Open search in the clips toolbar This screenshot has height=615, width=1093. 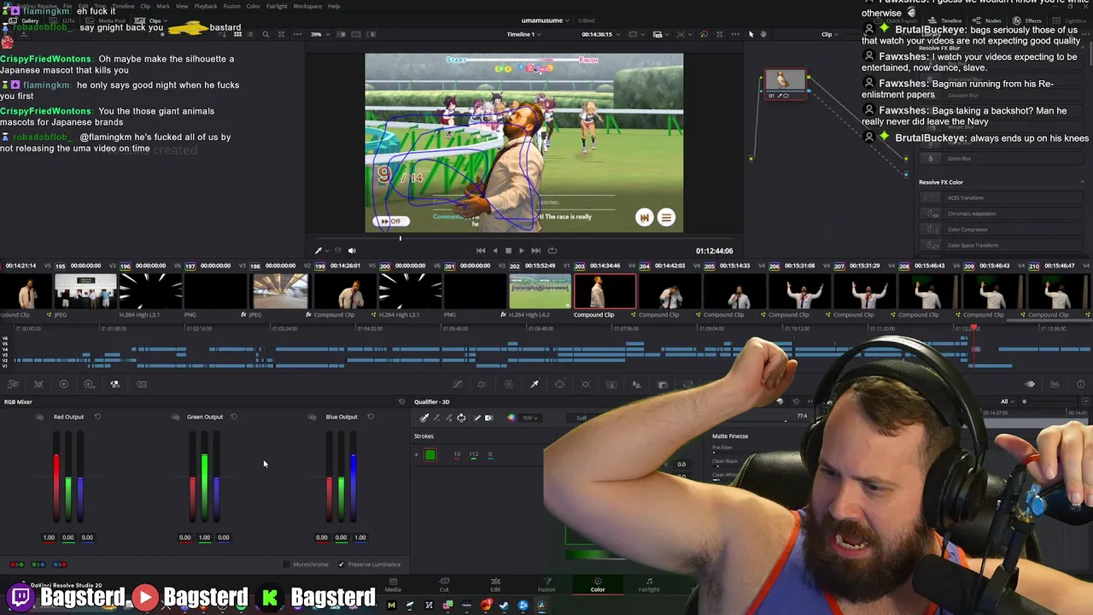point(266,34)
